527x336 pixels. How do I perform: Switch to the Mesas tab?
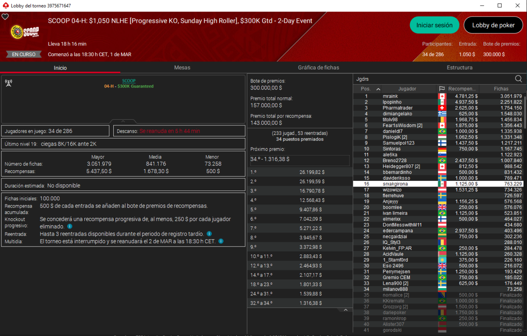[182, 67]
